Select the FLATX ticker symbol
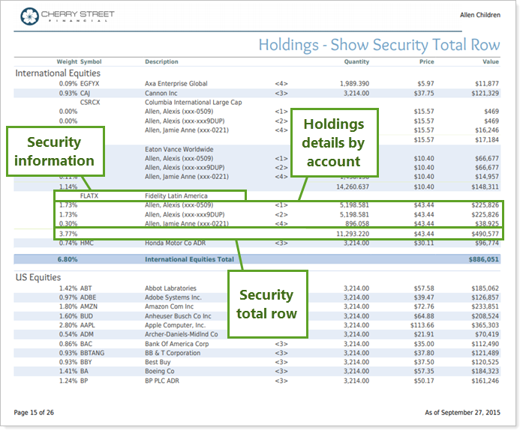 89,196
